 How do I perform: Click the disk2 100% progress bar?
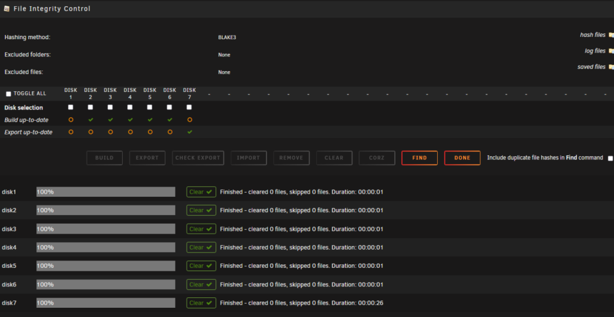click(x=106, y=210)
